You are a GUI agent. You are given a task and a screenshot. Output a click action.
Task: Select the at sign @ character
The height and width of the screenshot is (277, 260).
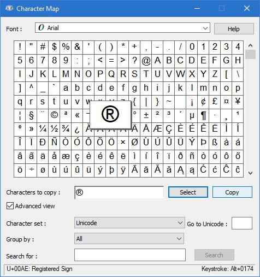[146, 61]
